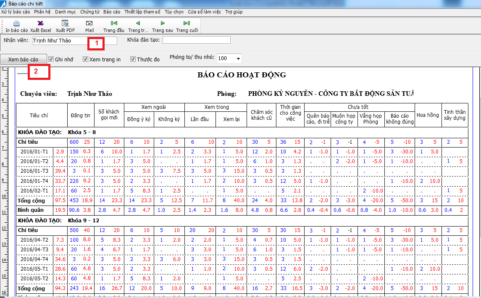481x298 pixels.
Task: Export to PDF with Xuất PDF icon
Action: point(65,23)
